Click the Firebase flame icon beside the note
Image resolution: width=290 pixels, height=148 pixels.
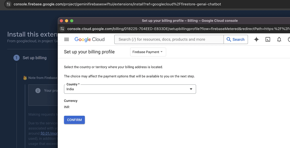click(25, 78)
